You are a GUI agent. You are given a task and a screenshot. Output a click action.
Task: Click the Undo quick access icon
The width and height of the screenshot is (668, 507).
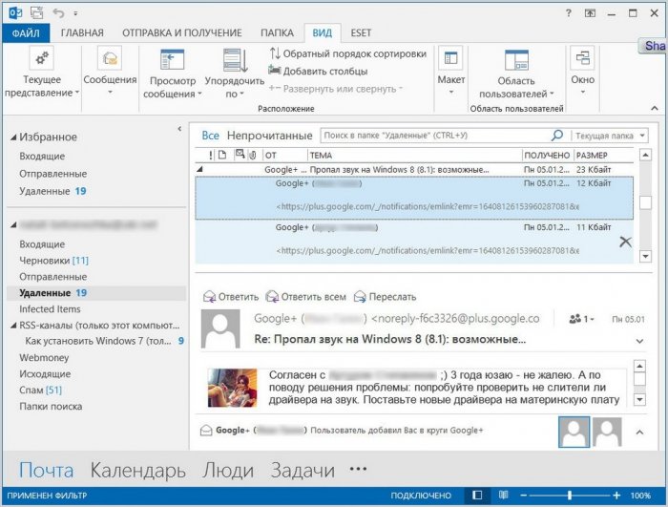(58, 13)
